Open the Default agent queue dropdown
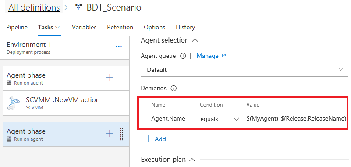 click(245, 70)
